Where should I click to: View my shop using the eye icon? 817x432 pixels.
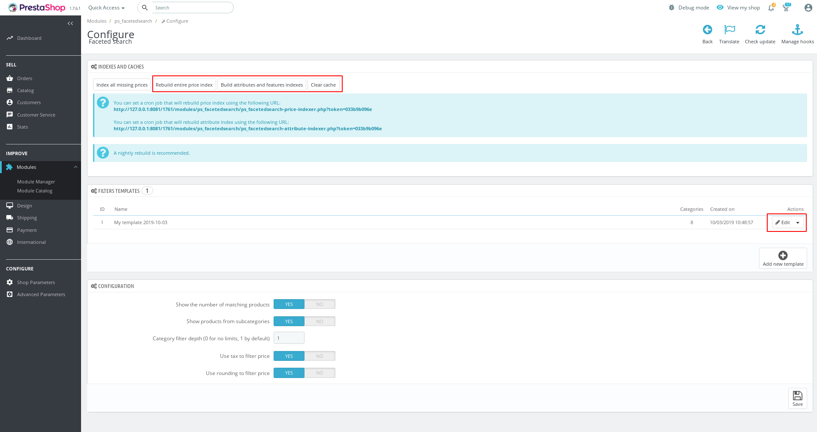720,7
